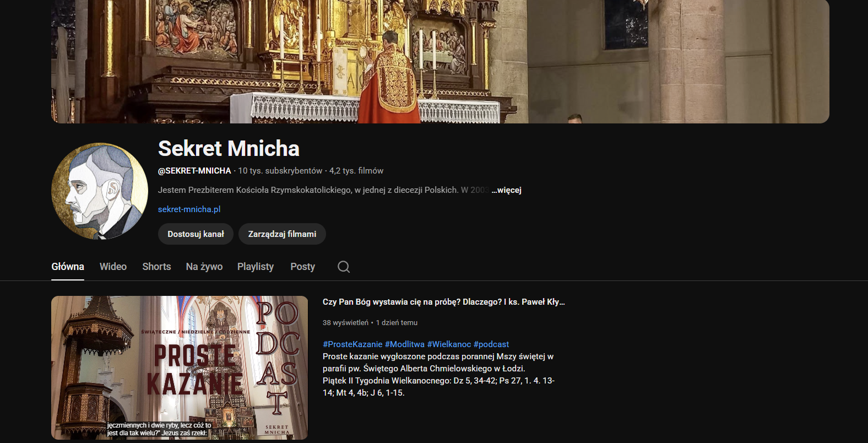Open video title "Czy Pan Bóg wystawia cię na próbę"

click(x=443, y=302)
